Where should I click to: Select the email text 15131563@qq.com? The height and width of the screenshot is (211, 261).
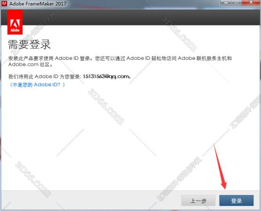[x=106, y=76]
